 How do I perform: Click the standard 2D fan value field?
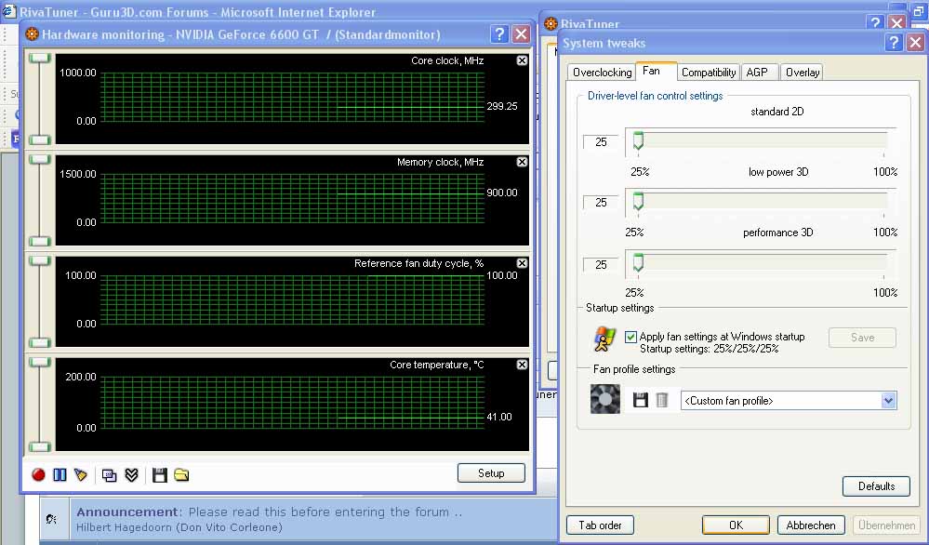(601, 142)
